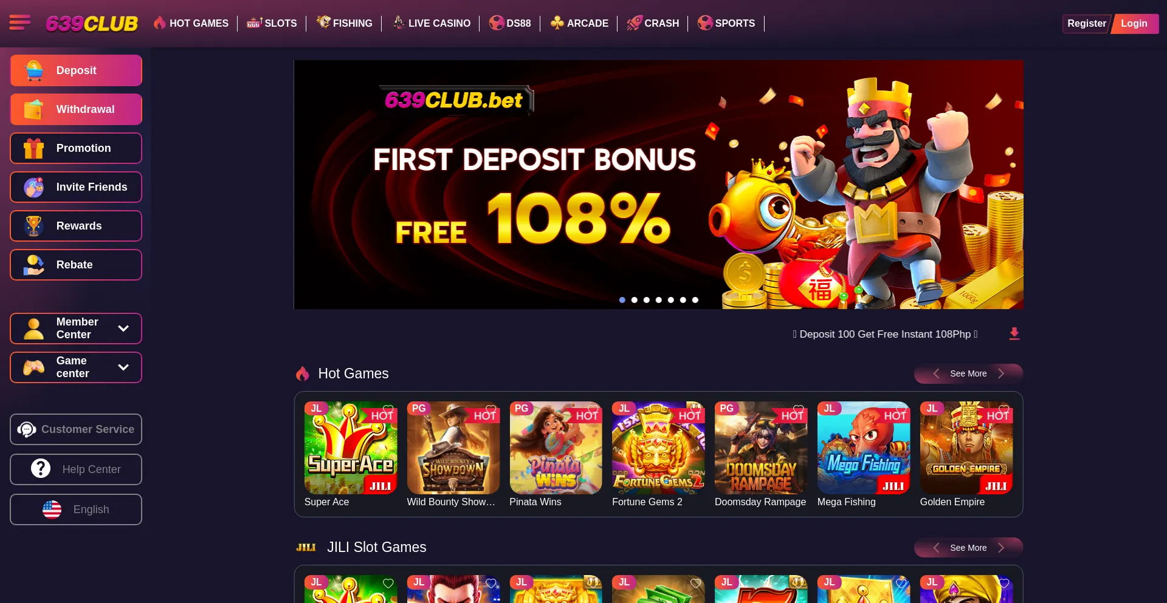Open the English language selector
Viewport: 1167px width, 603px height.
(x=76, y=509)
